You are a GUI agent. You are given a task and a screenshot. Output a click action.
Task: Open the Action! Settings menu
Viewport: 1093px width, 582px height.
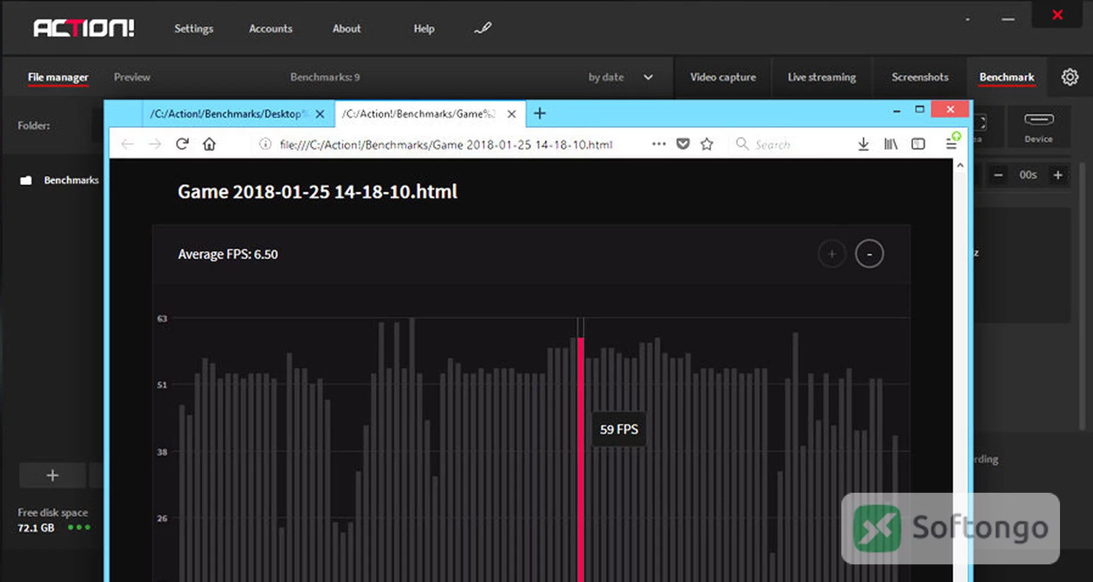194,29
